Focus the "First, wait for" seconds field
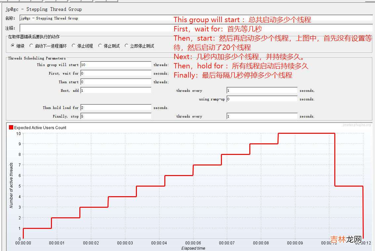Viewport: 375px width, 251px height. coord(116,74)
